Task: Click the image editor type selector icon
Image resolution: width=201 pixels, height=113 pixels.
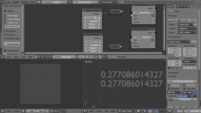Action: click(x=3, y=111)
